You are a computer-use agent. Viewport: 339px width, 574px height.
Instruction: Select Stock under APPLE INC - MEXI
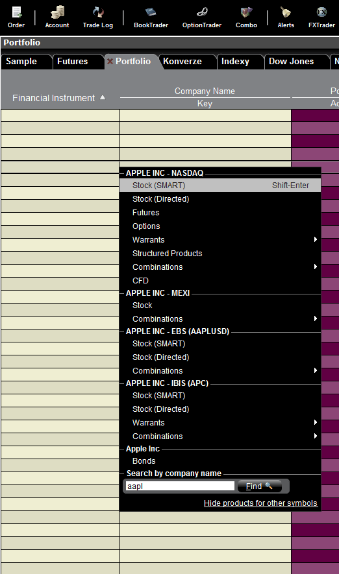pos(220,305)
